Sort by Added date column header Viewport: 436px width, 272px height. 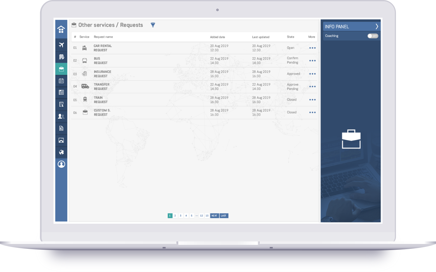[x=217, y=37]
